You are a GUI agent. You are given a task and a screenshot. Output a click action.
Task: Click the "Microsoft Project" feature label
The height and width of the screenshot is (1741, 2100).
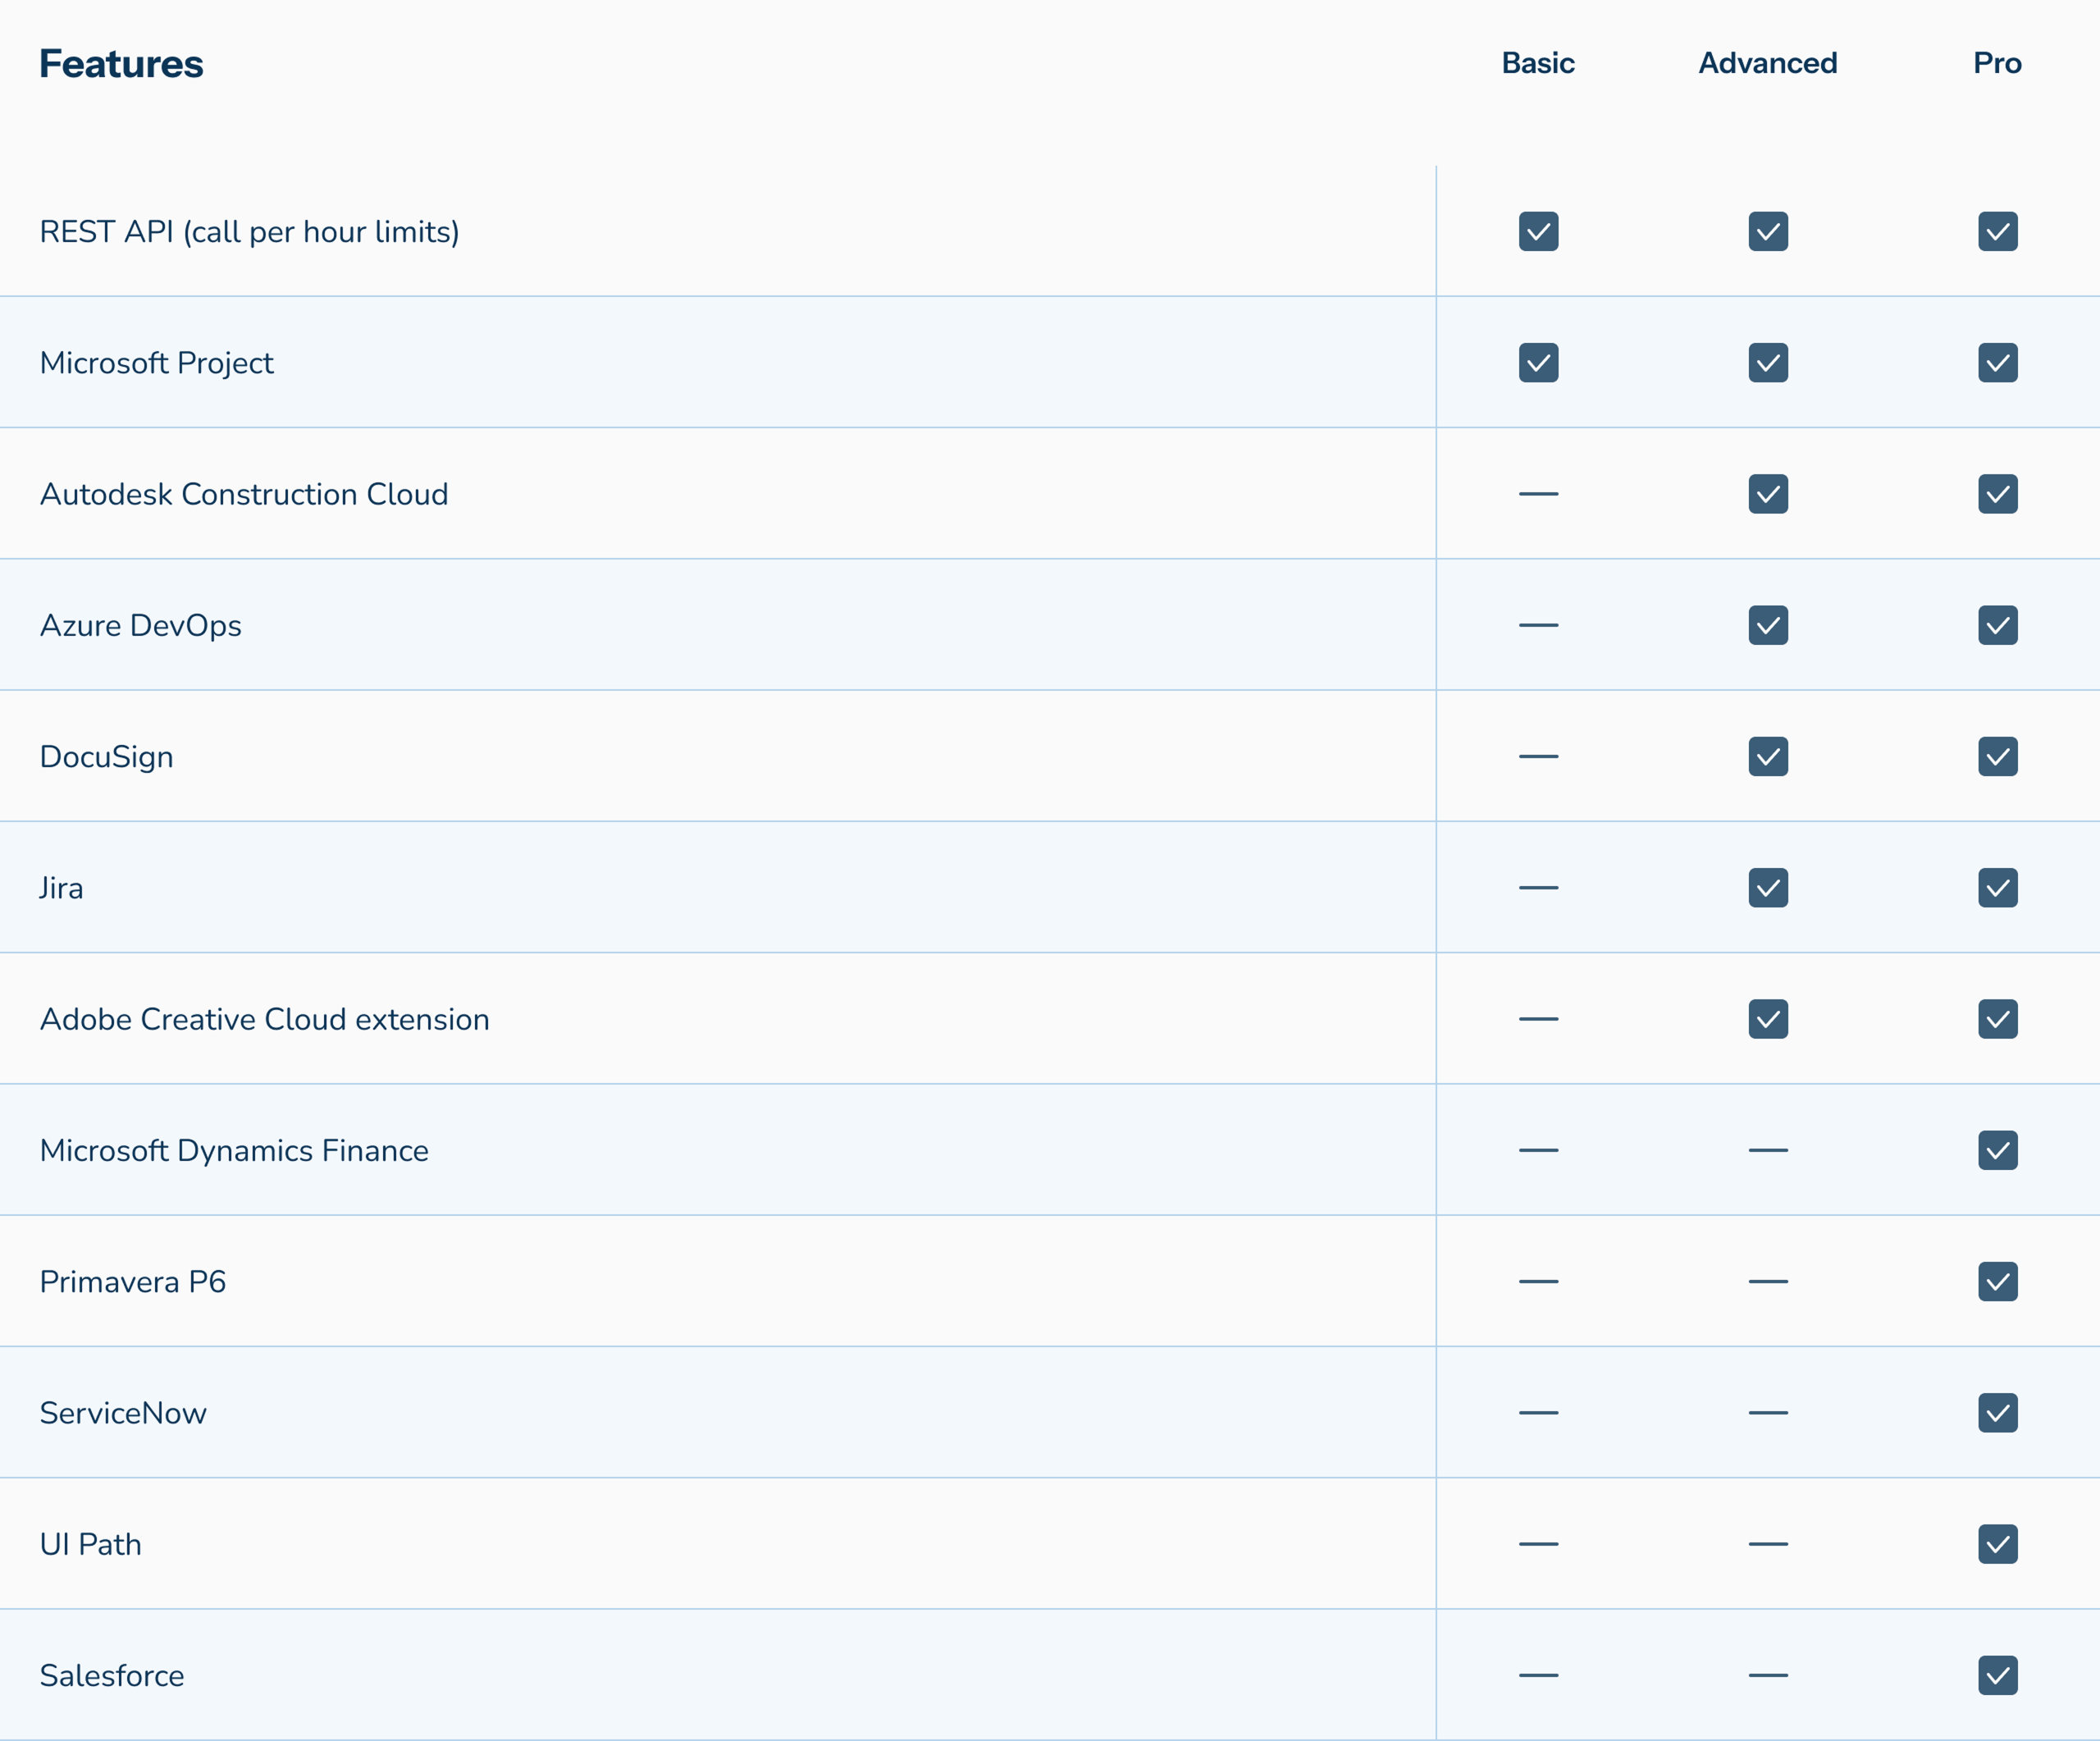[x=156, y=363]
